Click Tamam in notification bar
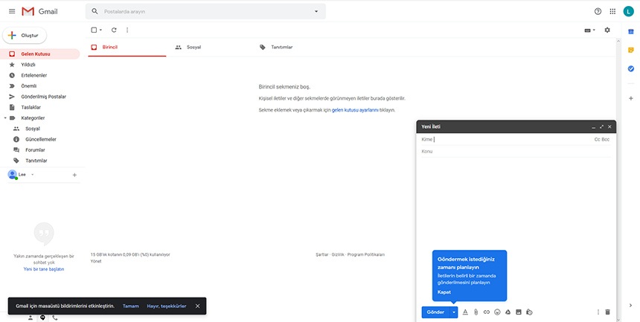The image size is (640, 322). [x=131, y=306]
